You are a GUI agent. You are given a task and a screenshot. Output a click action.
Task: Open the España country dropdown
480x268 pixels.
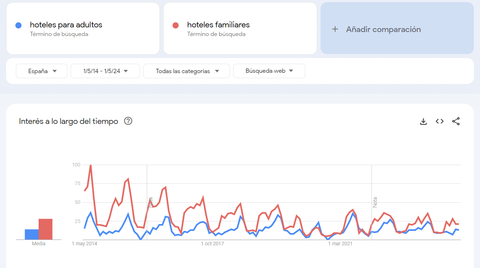coord(42,71)
